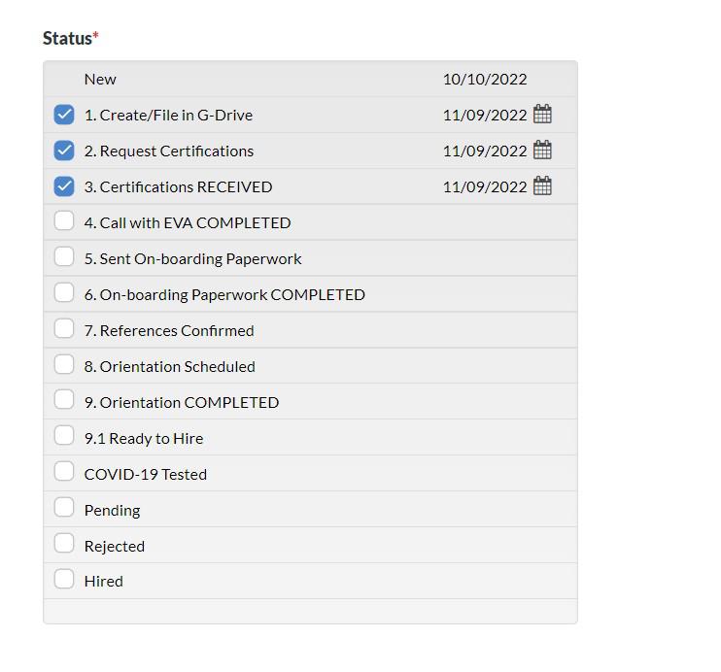Check the Rejected status box
The height and width of the screenshot is (672, 721).
pos(64,545)
